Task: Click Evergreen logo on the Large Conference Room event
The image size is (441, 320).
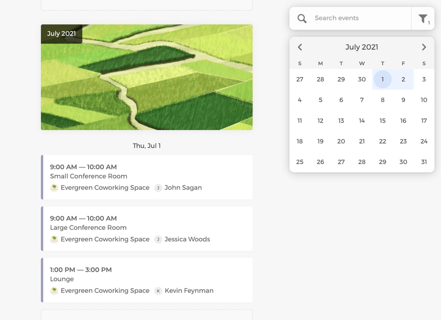Action: tap(54, 240)
